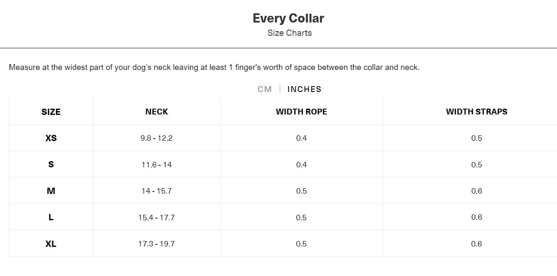Click the WIDTH ROPE column header
The width and height of the screenshot is (557, 276).
[301, 112]
